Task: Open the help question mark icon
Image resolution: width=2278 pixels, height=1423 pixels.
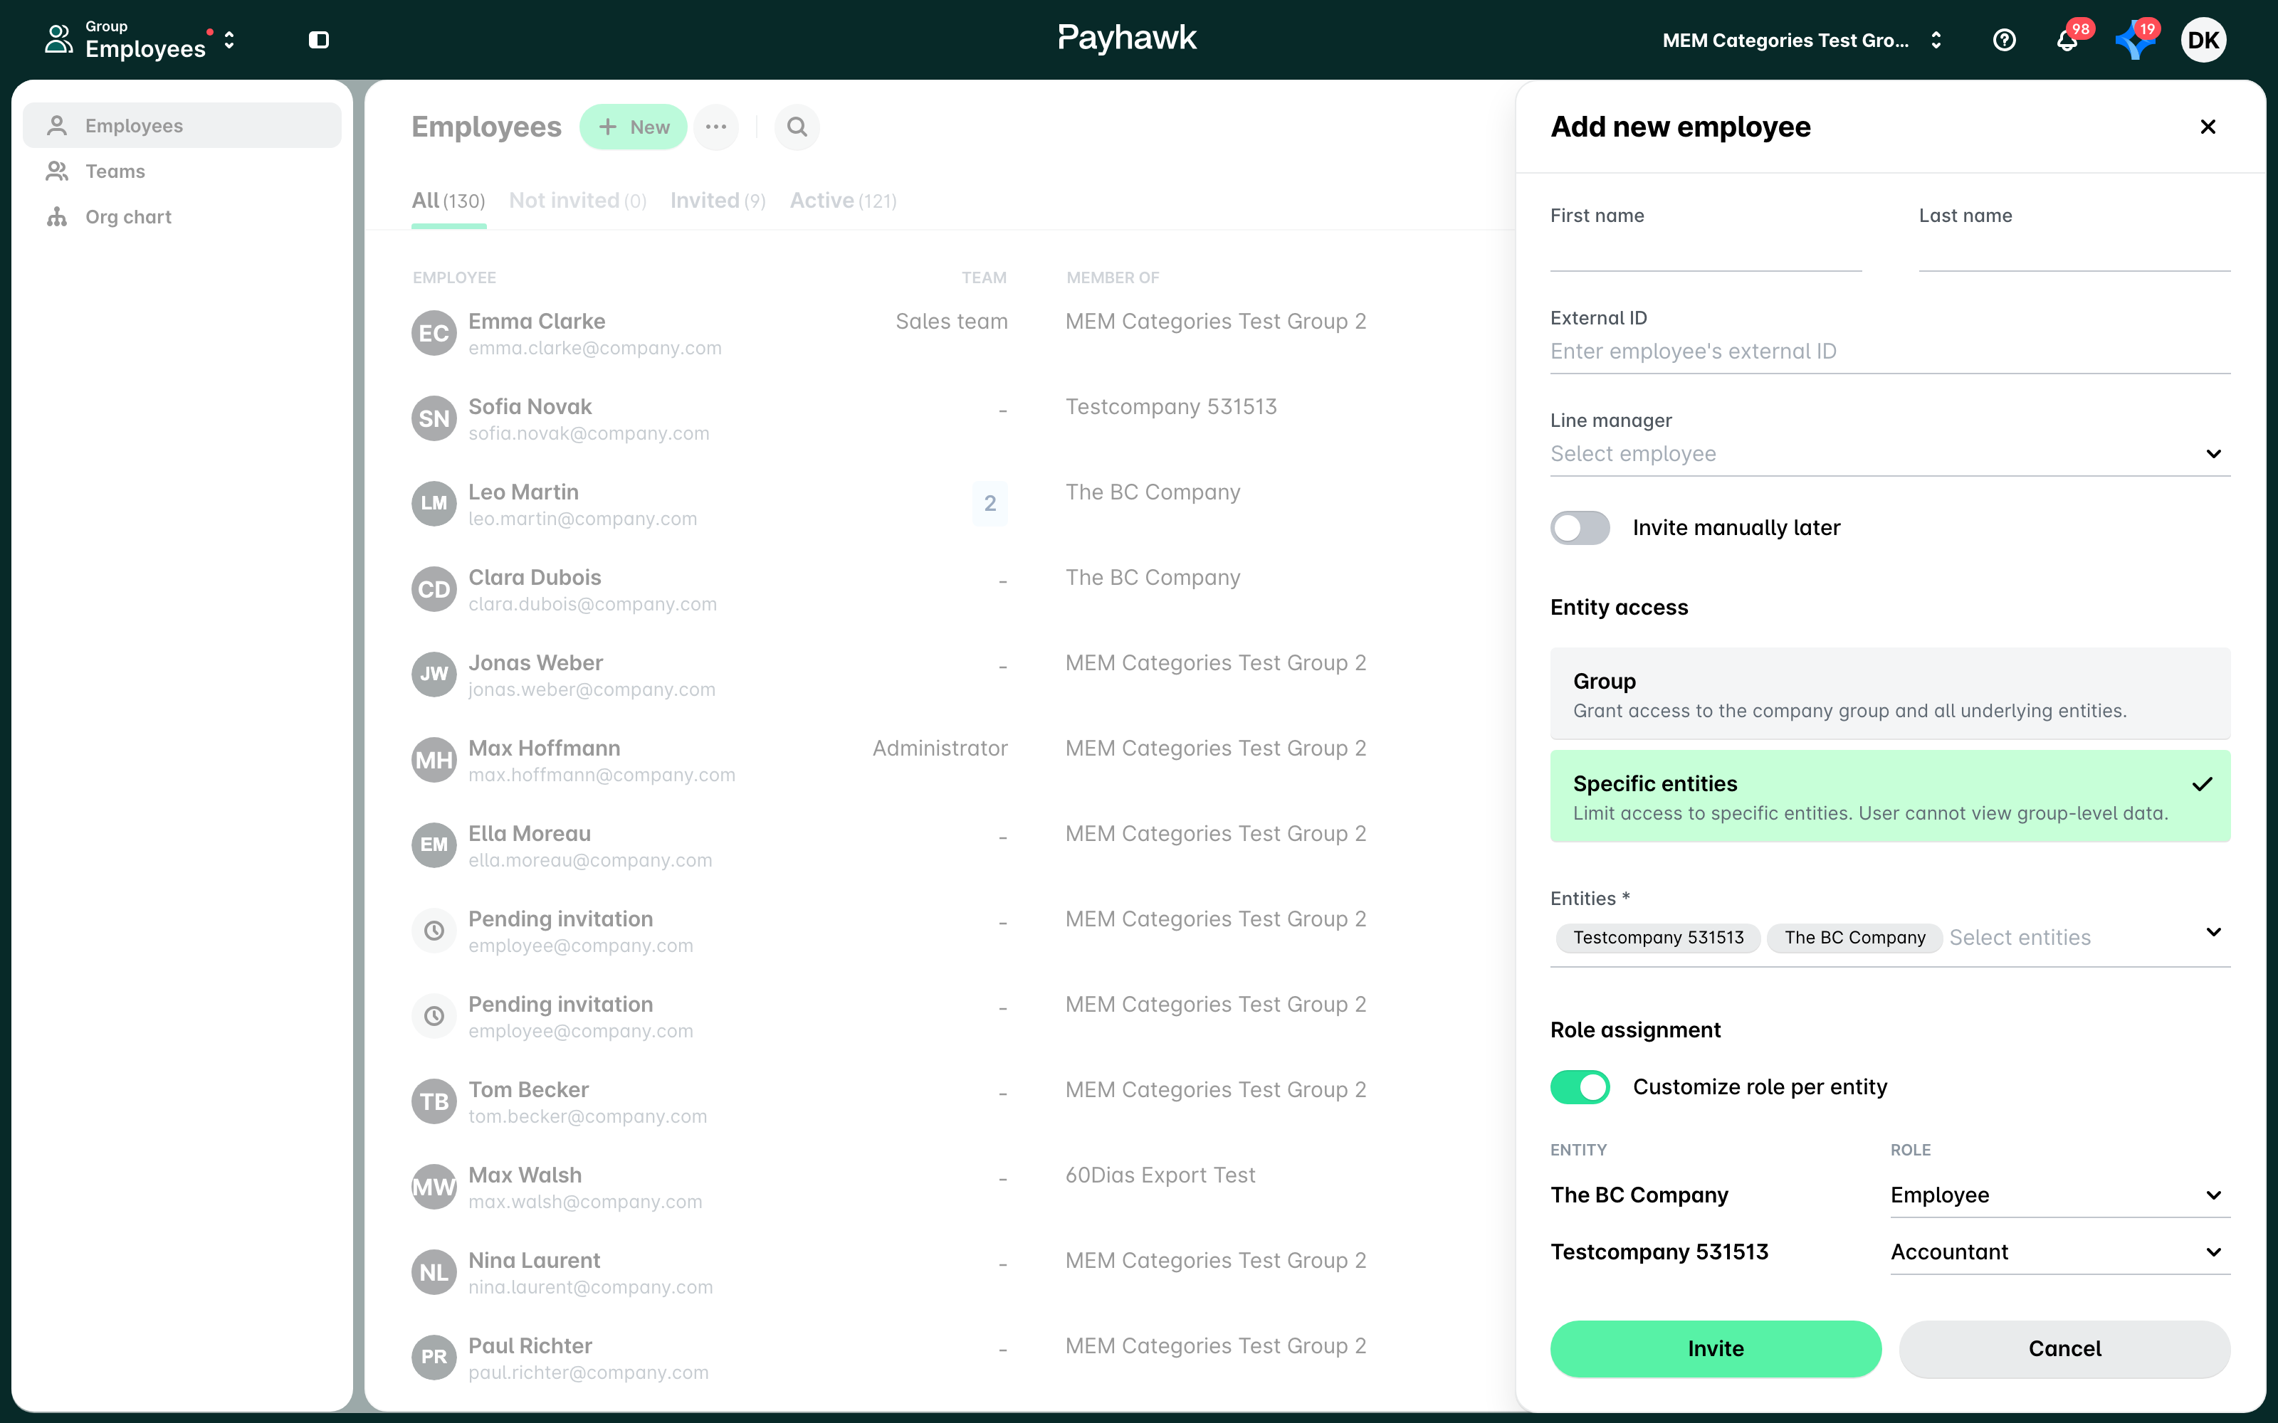Action: (x=2004, y=40)
